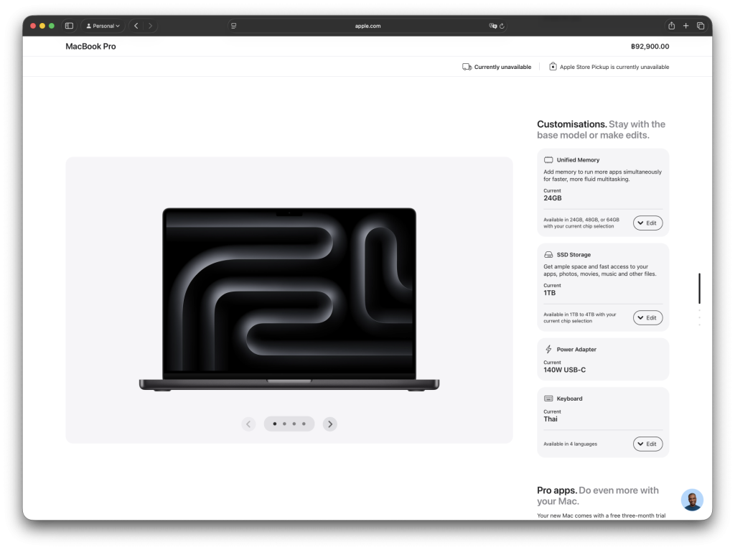The width and height of the screenshot is (735, 550).
Task: Click the apple.com address bar
Action: click(367, 26)
